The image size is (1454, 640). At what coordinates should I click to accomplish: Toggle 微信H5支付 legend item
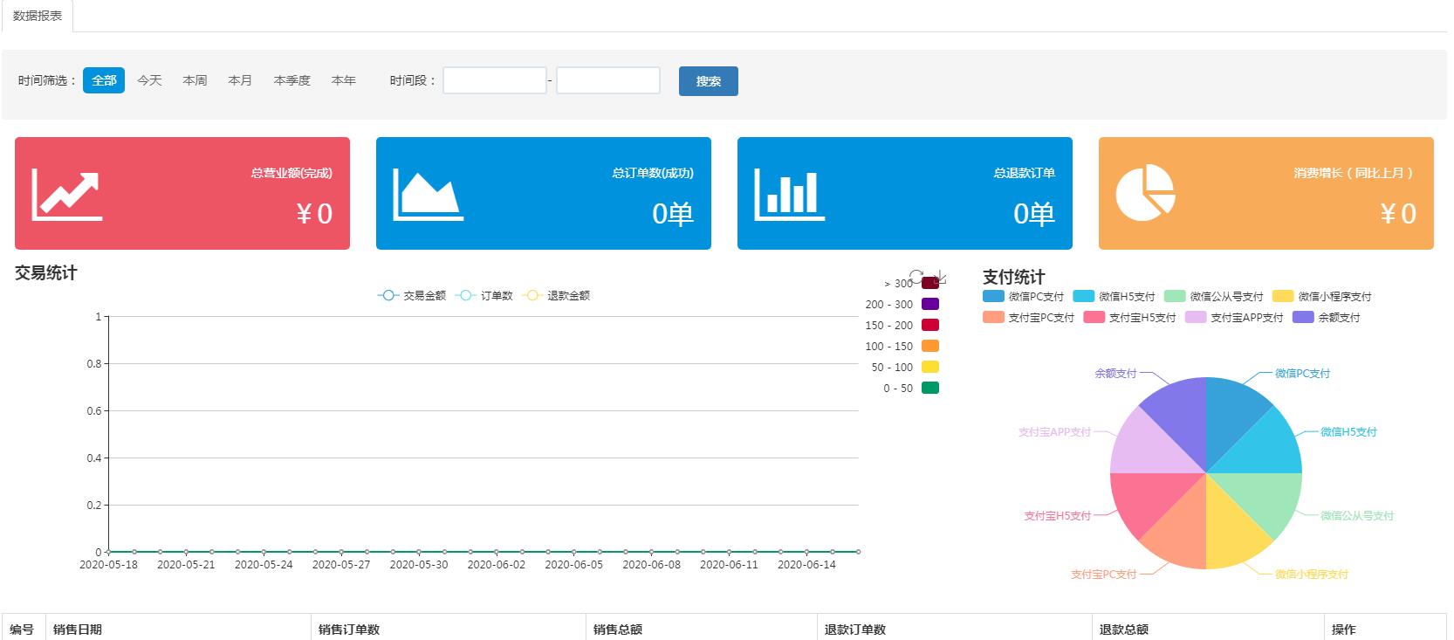click(x=1114, y=297)
